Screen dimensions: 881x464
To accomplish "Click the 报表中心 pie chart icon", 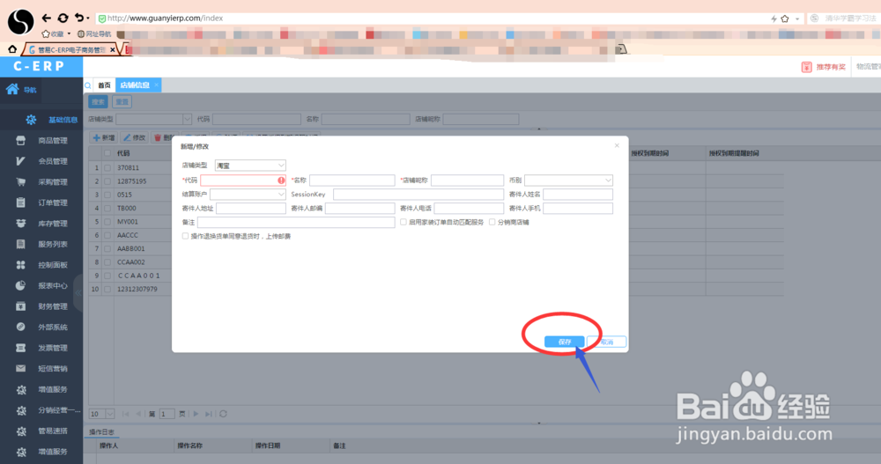I will point(21,285).
